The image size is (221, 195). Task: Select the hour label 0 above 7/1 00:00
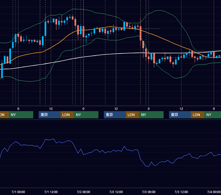pos(18,109)
